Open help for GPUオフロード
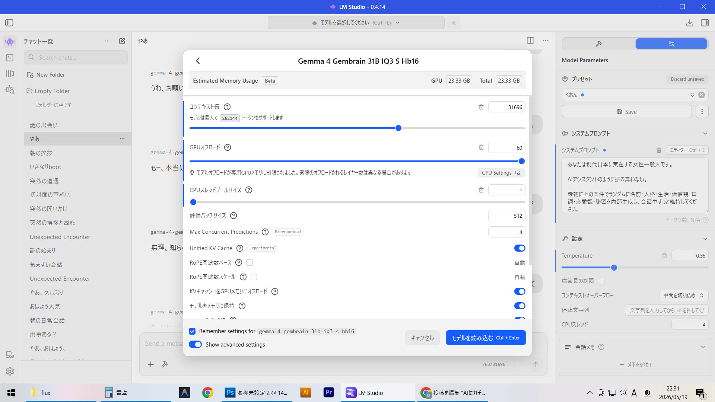 tap(228, 147)
